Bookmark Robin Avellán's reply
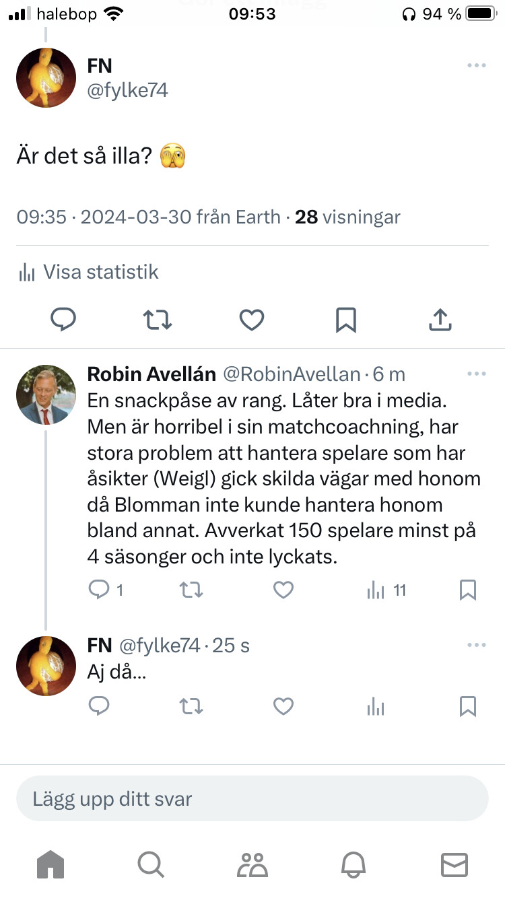This screenshot has height=898, width=505. pyautogui.click(x=467, y=590)
